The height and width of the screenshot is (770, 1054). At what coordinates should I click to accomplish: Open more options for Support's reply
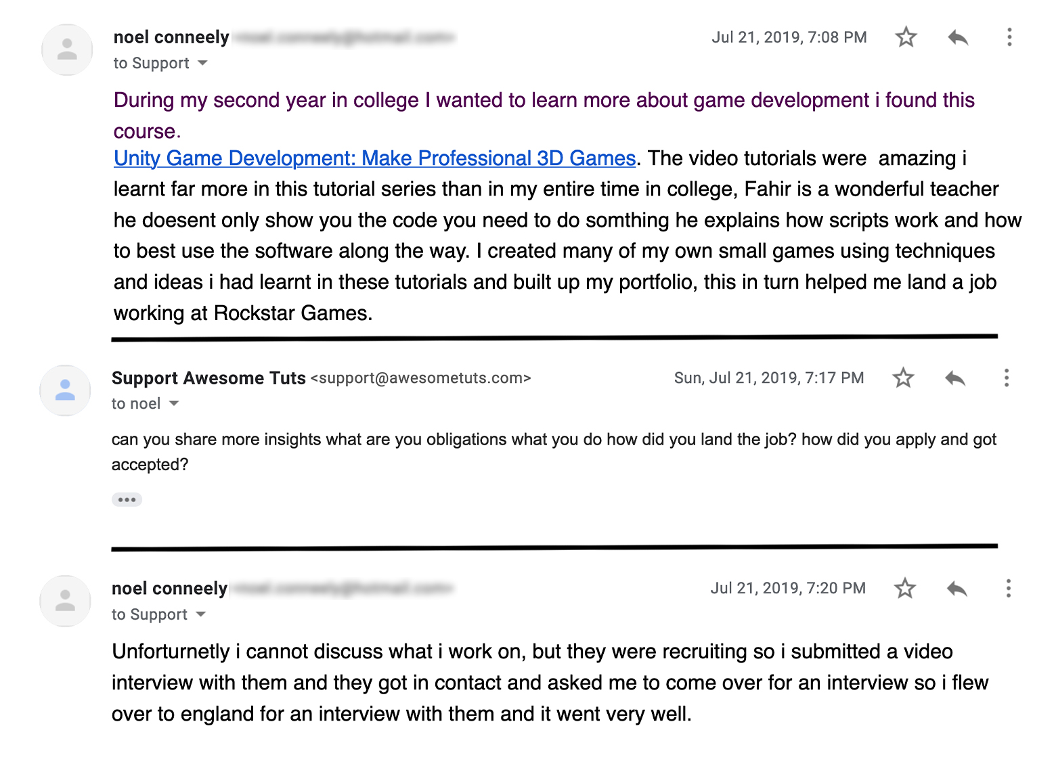point(1007,378)
